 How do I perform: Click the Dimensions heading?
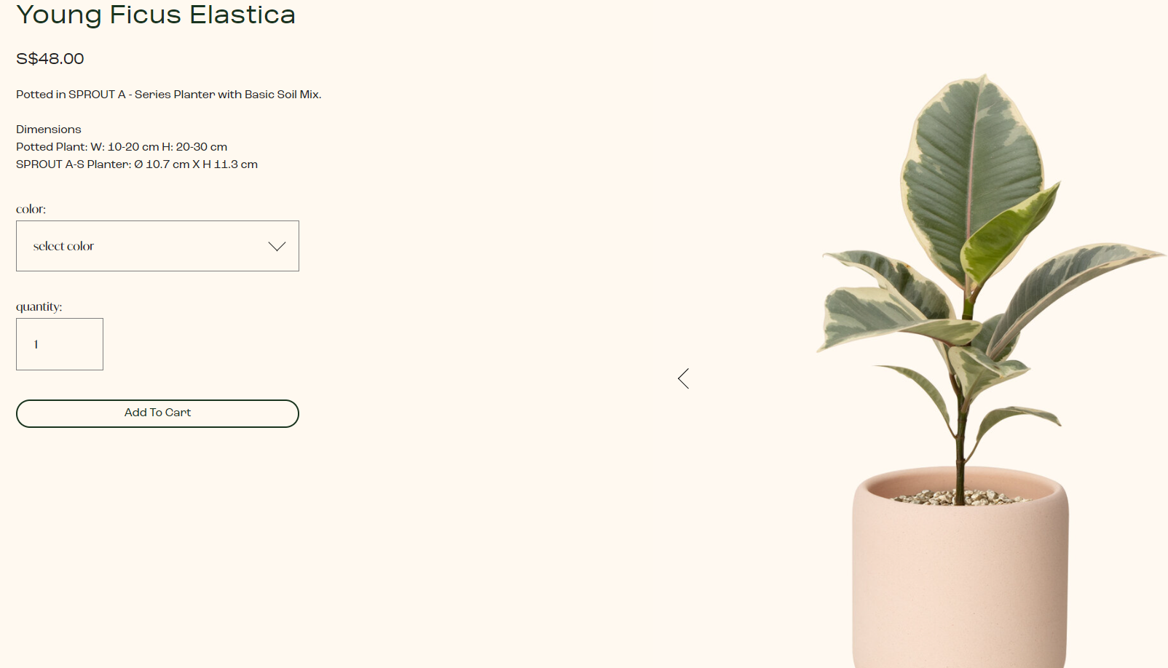click(49, 130)
